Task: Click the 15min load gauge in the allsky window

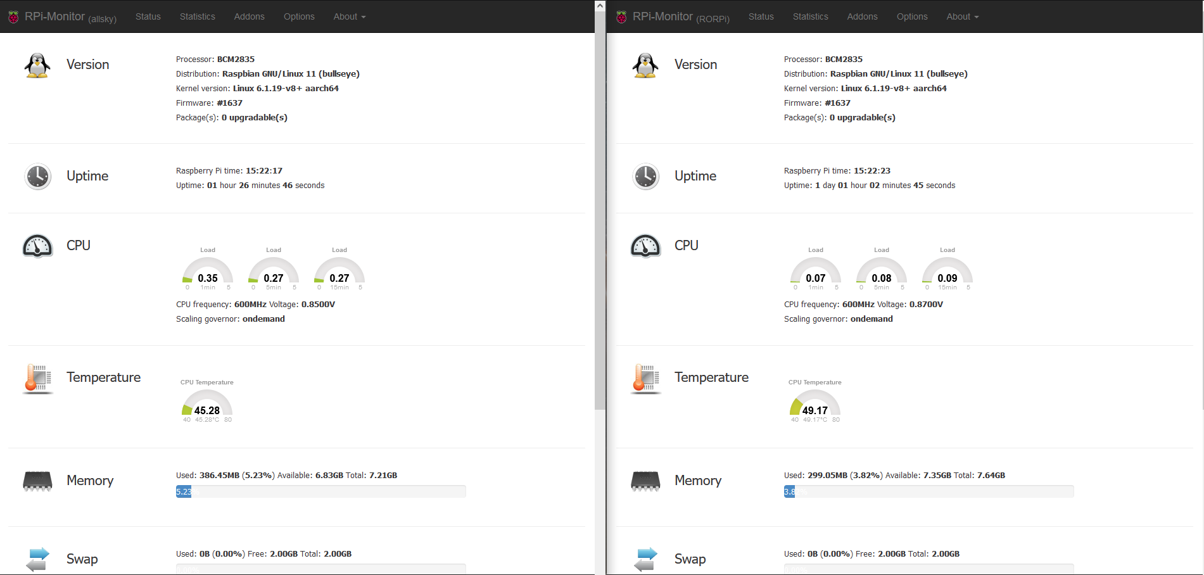Action: [x=339, y=270]
